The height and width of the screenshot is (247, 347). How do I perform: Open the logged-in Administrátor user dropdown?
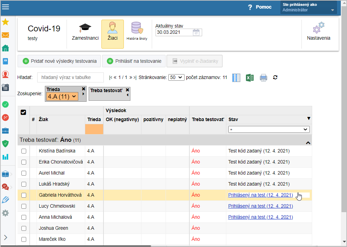308,7
